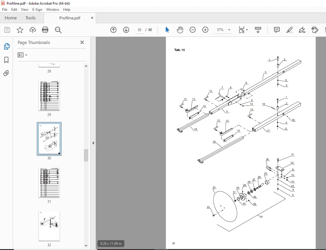Expand fit page dropdown arrow
Image resolution: width=326 pixels, height=250 pixels.
(x=247, y=30)
